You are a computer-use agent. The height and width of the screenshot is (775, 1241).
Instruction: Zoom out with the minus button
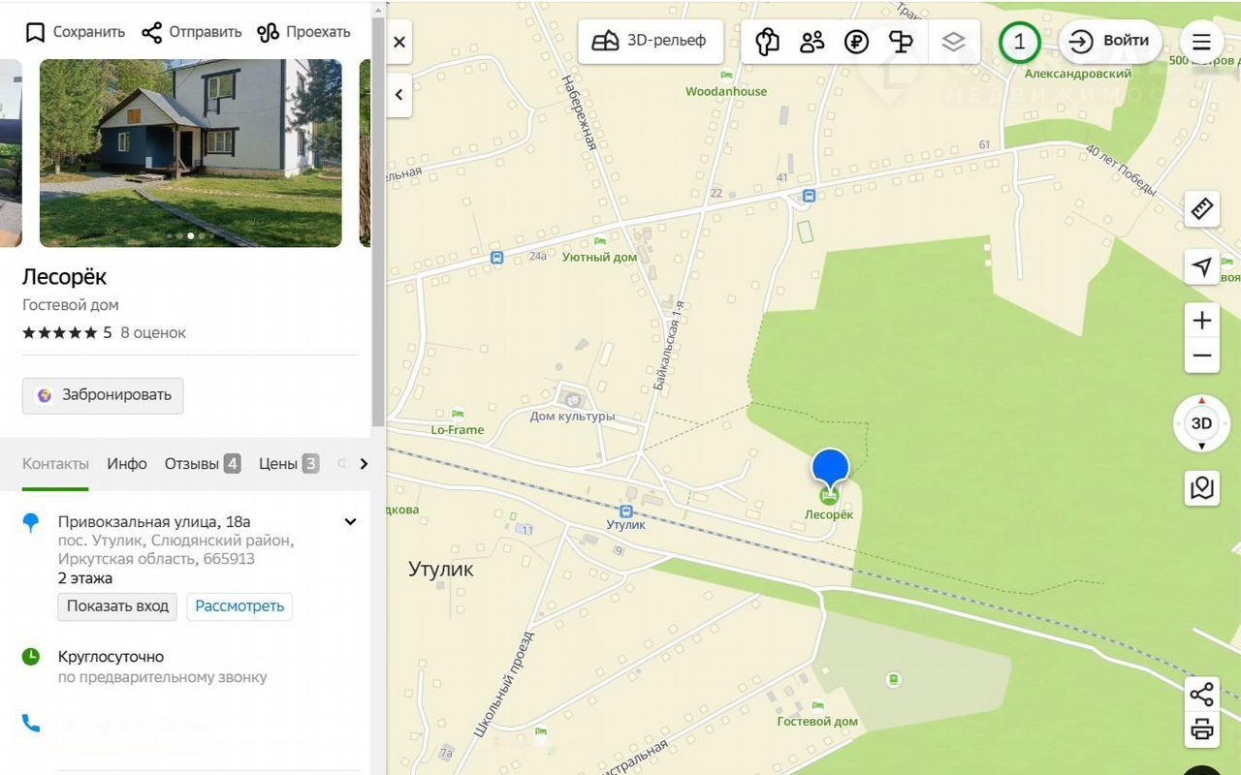1202,356
